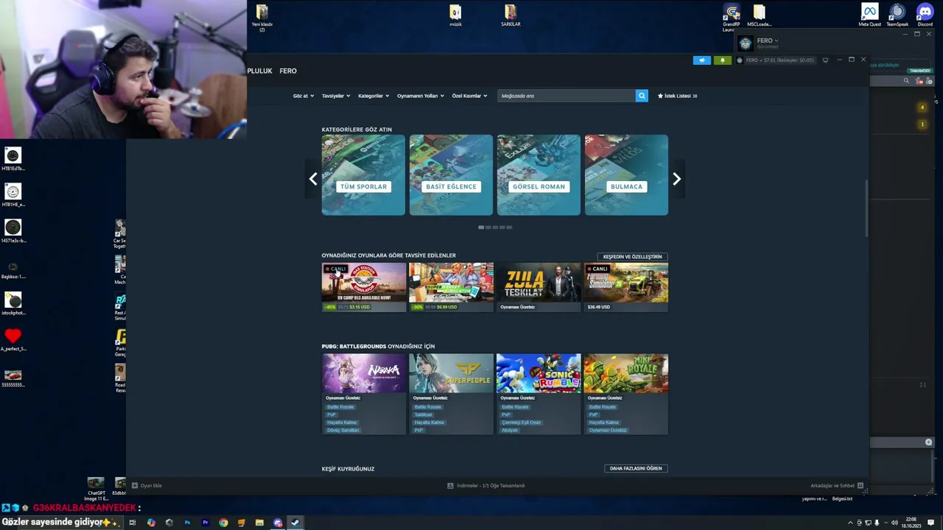Open the BASİT EĞLENCE category card

point(451,175)
